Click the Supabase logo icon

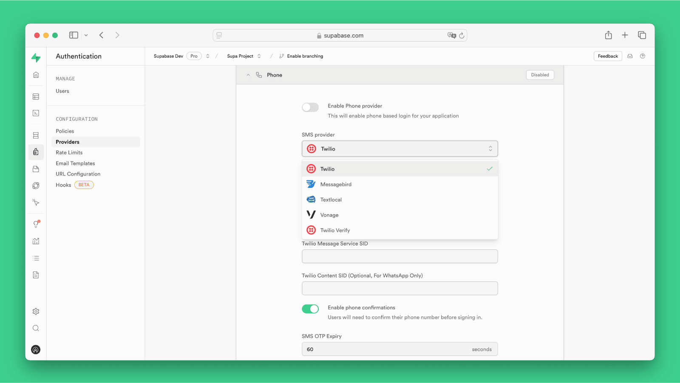[36, 58]
